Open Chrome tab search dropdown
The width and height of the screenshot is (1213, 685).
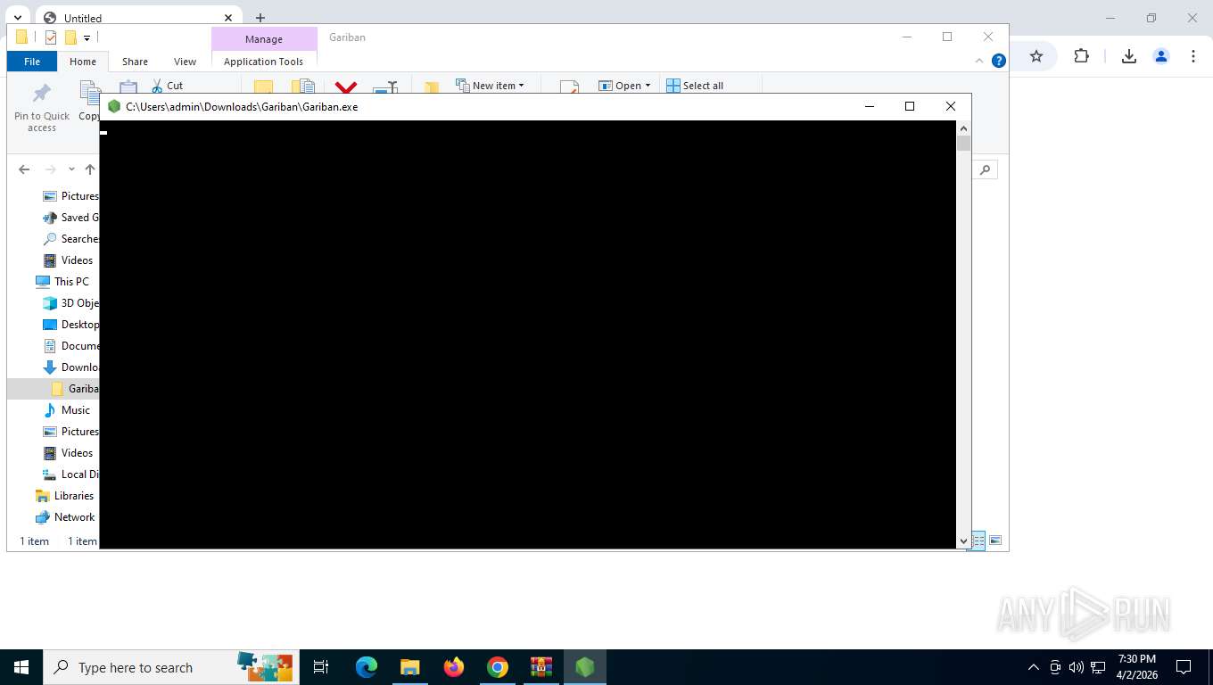coord(17,18)
